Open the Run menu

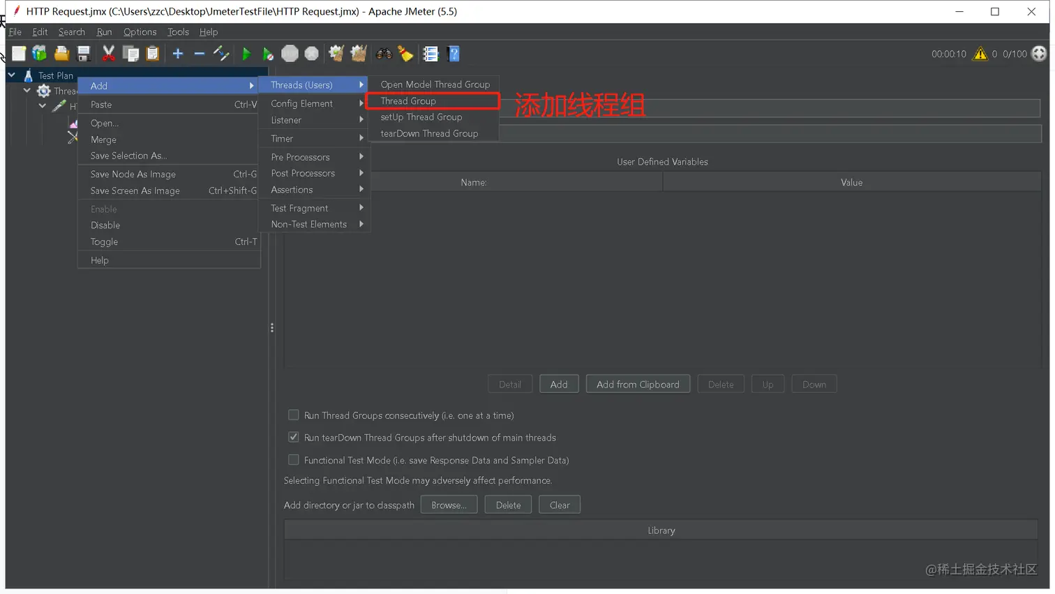coord(104,32)
